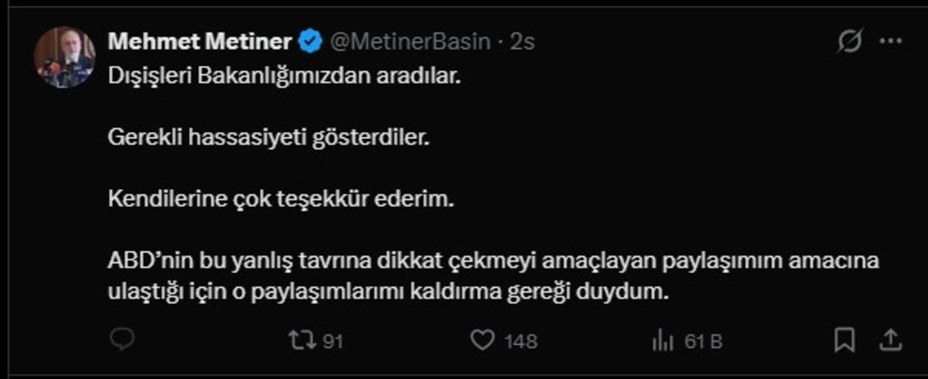This screenshot has width=928, height=379.
Task: Open the @MetinerBasin handle link
Action: pos(410,41)
